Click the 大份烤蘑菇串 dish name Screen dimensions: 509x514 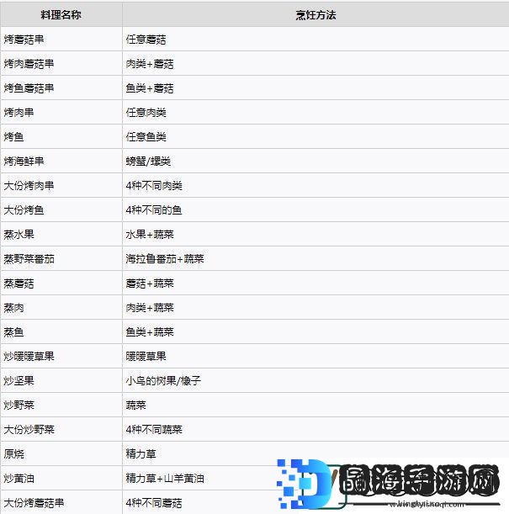[x=34, y=502]
